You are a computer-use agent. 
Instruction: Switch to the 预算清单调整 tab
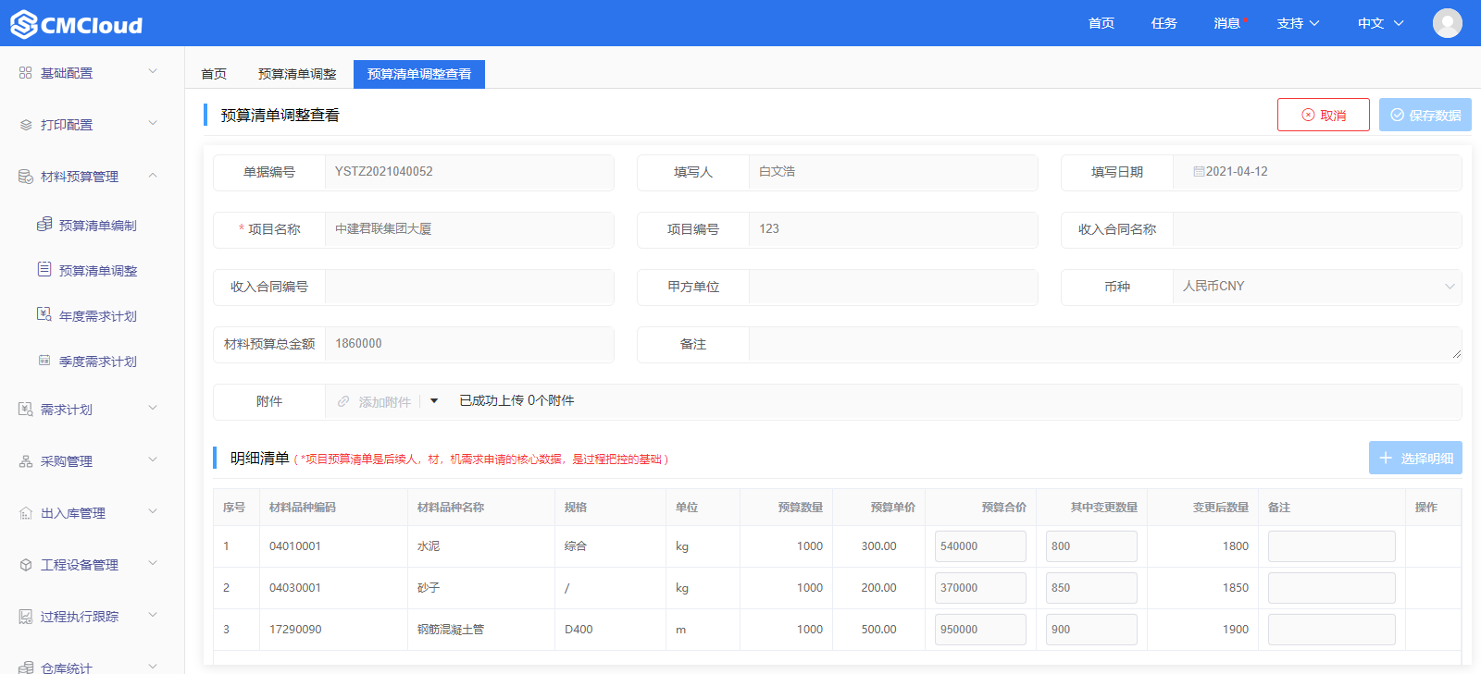point(297,74)
